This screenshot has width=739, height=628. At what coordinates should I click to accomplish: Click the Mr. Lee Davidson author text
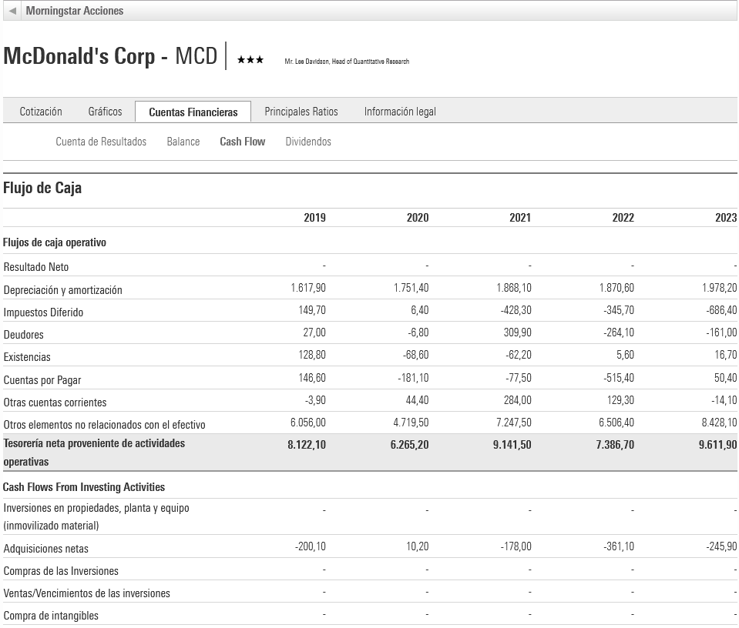(x=347, y=62)
